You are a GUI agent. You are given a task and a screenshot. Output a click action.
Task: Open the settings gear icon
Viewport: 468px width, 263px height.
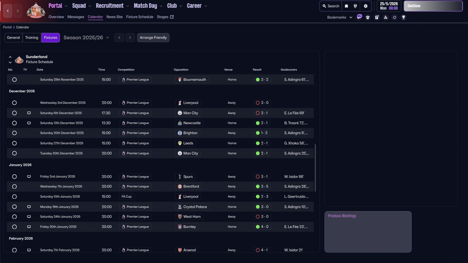[x=366, y=6]
